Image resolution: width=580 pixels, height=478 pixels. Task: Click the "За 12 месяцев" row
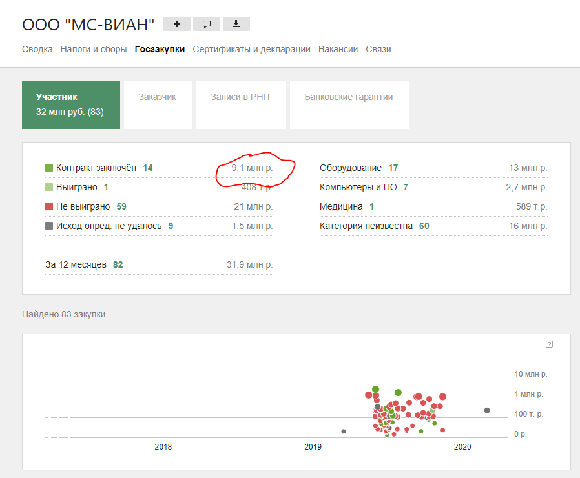(x=76, y=264)
